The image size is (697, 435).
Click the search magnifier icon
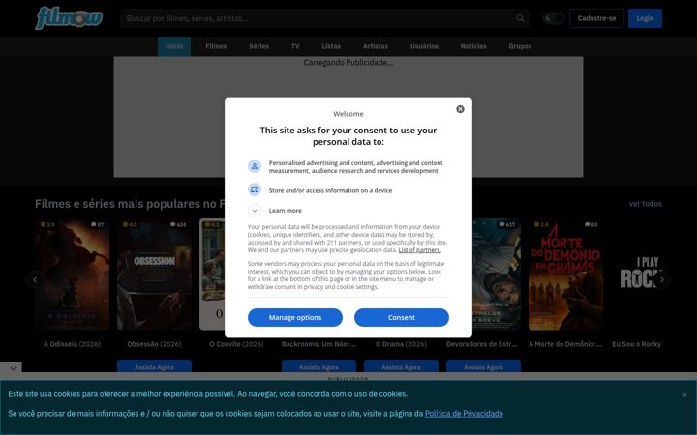tap(520, 18)
